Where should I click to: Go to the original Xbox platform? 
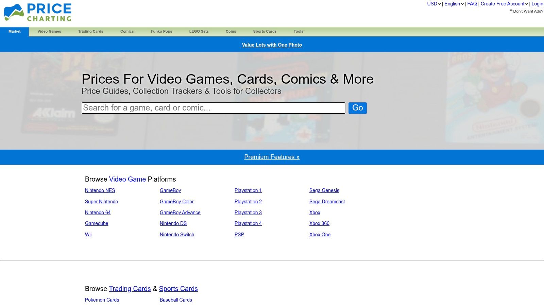(315, 213)
